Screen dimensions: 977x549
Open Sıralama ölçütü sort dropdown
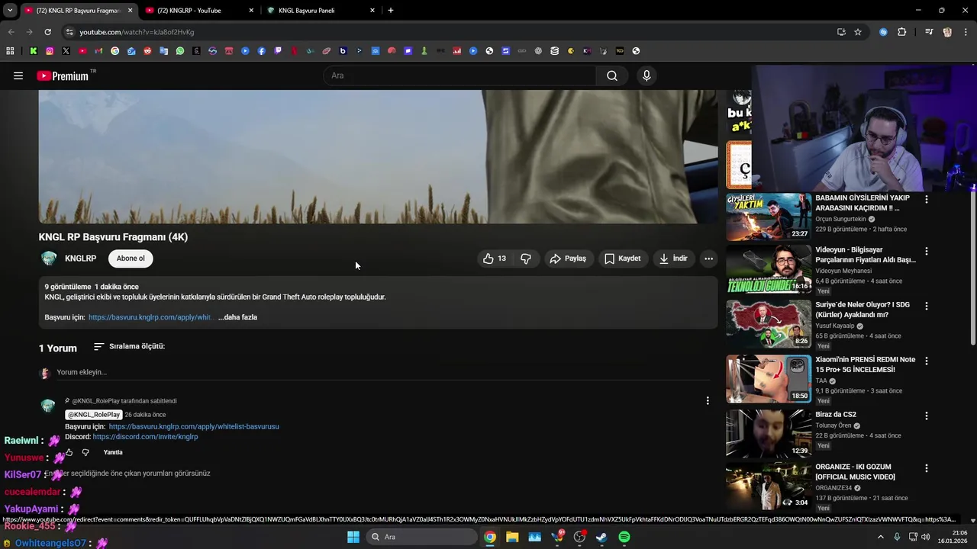click(129, 346)
